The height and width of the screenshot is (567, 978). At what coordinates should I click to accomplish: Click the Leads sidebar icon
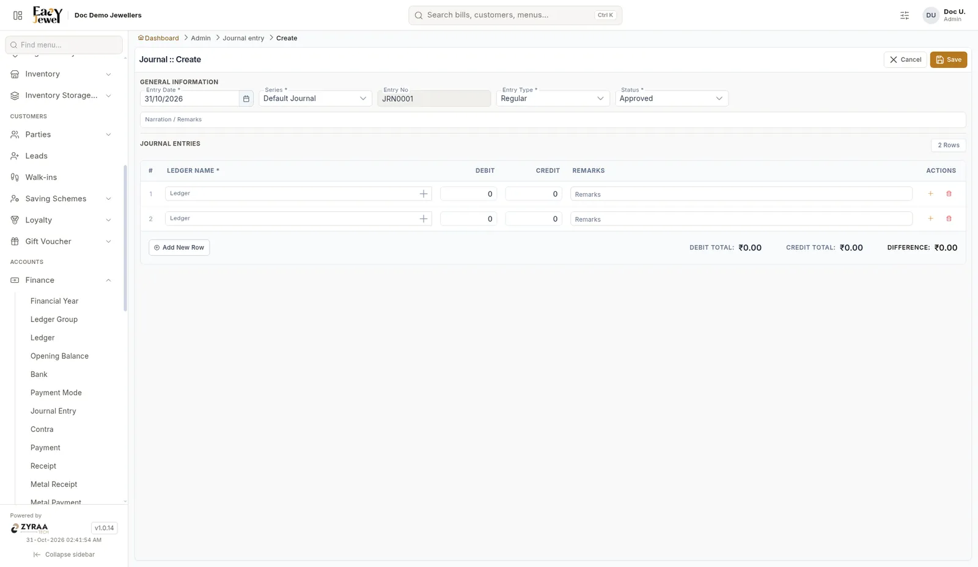15,156
